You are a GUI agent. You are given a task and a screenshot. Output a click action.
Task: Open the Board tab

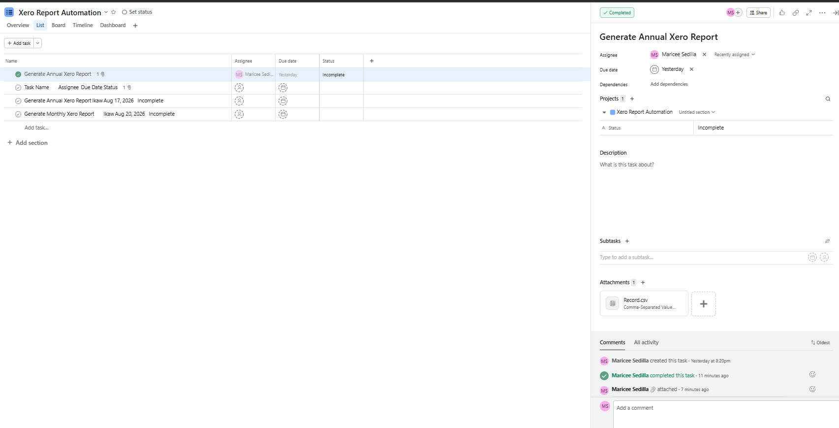(59, 25)
